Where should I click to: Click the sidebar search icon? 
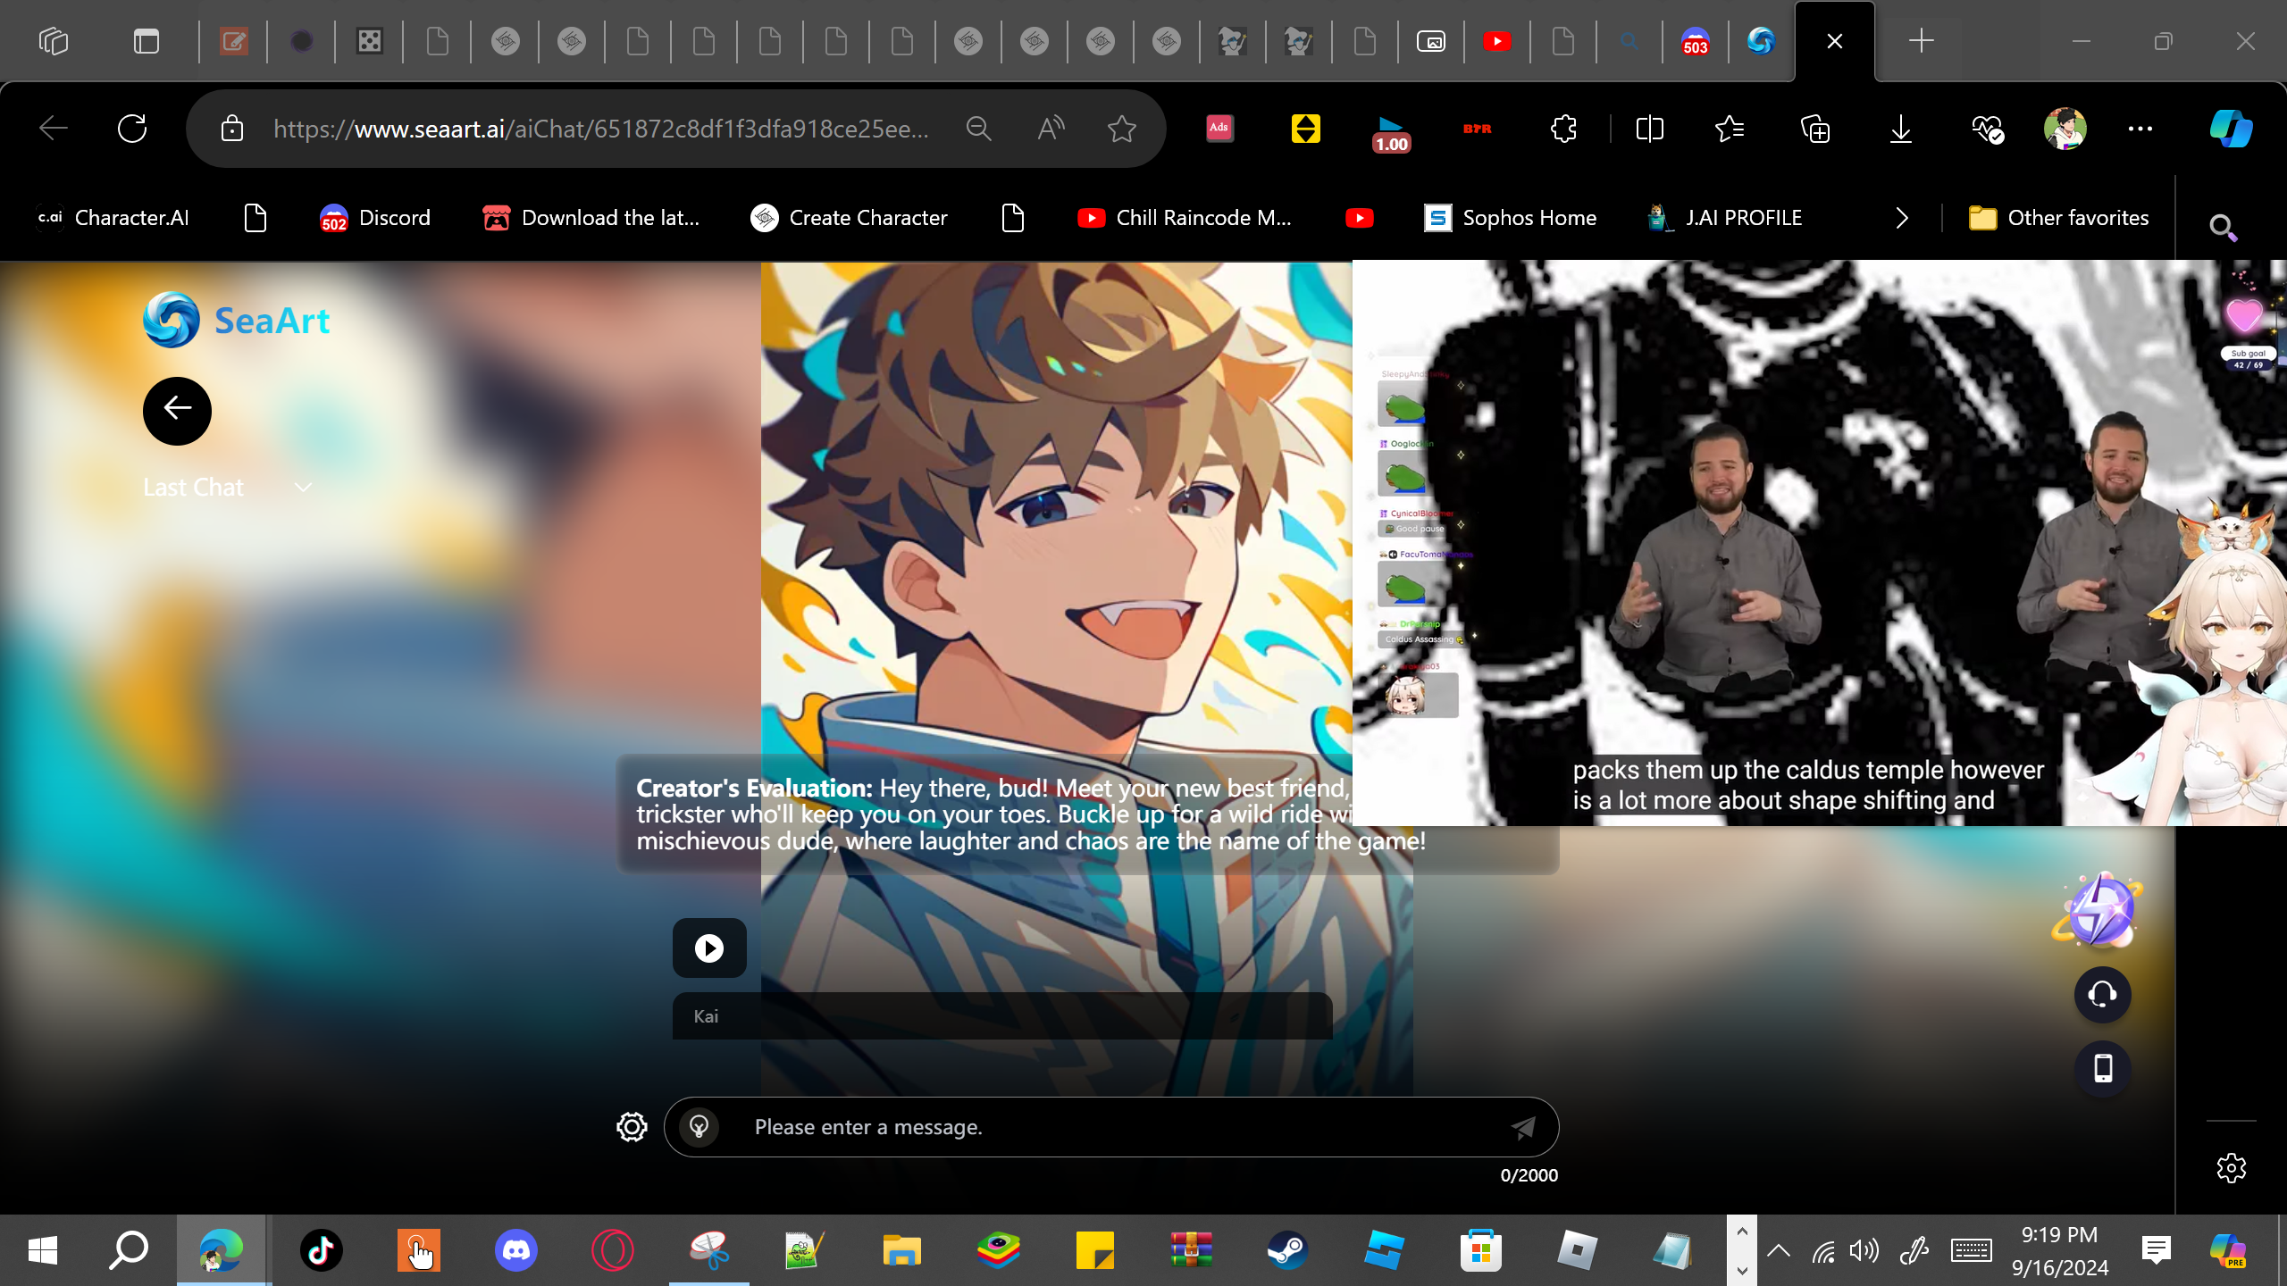2223,228
